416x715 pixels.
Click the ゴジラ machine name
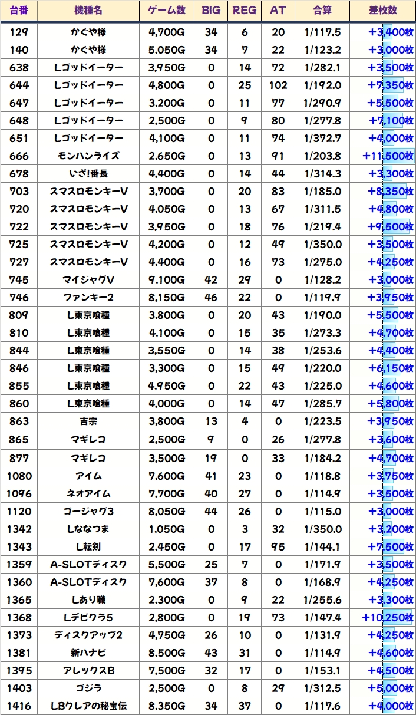[x=88, y=688]
